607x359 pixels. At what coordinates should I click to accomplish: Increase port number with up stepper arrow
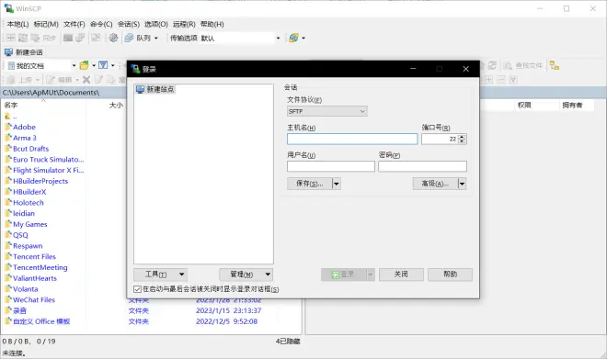click(462, 137)
